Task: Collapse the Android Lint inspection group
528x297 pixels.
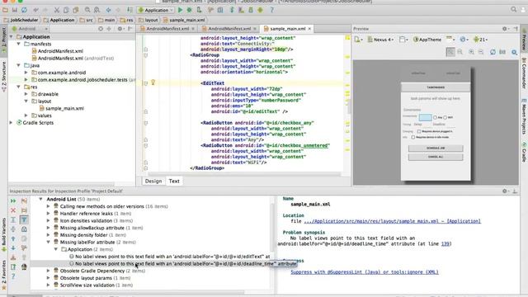Action: 40,199
